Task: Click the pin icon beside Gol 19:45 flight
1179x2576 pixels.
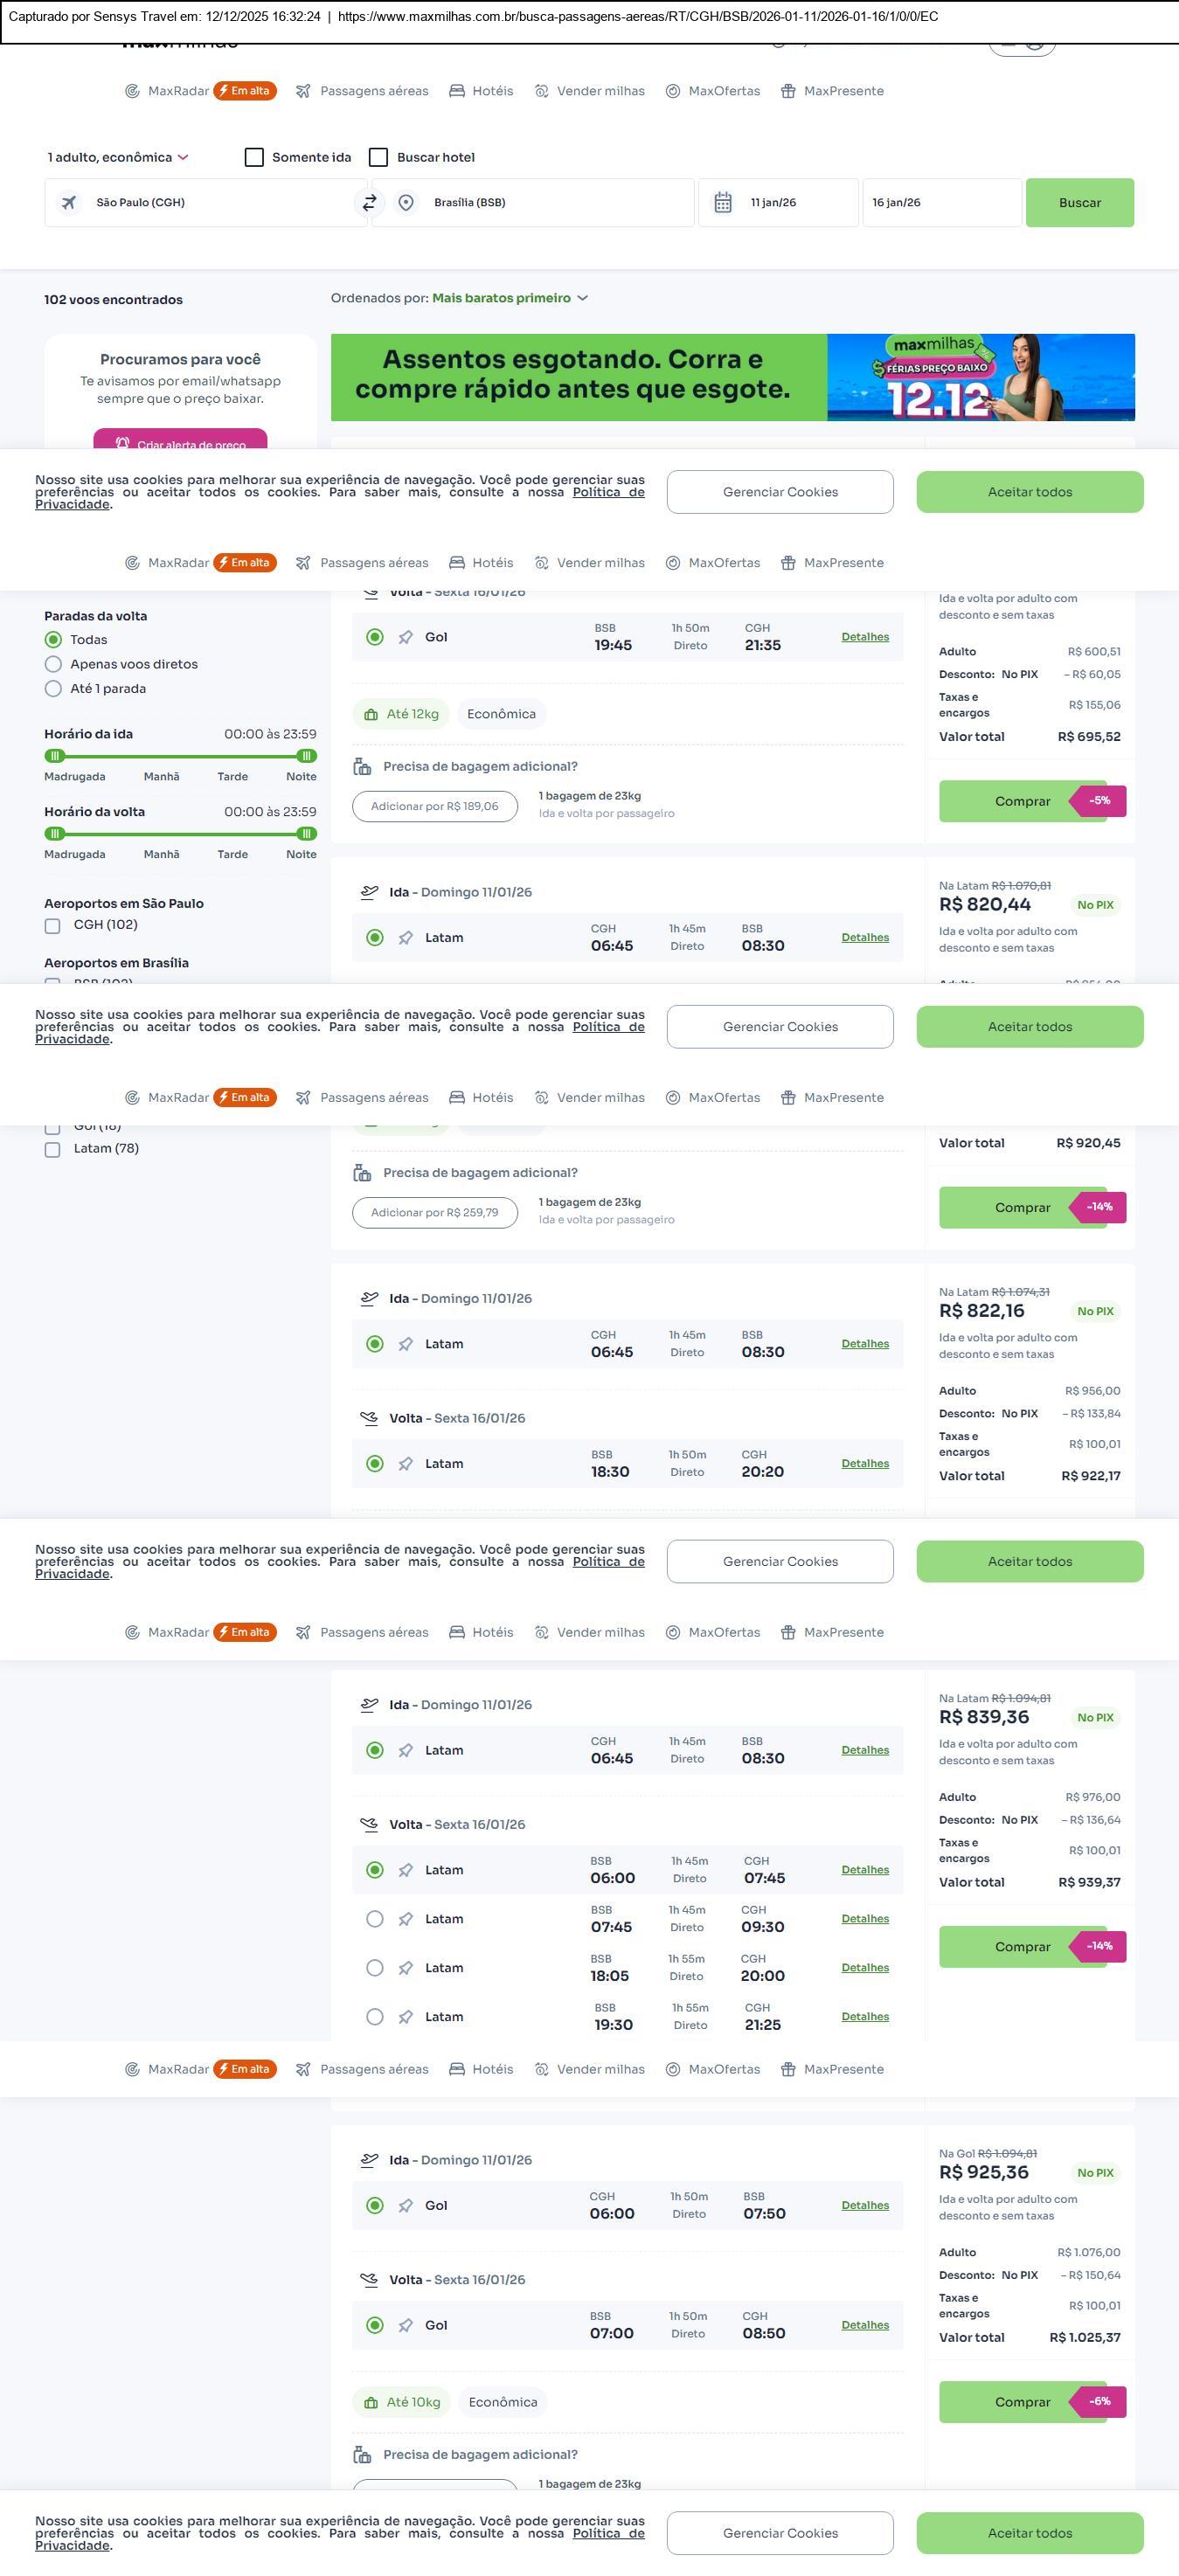Action: [406, 638]
